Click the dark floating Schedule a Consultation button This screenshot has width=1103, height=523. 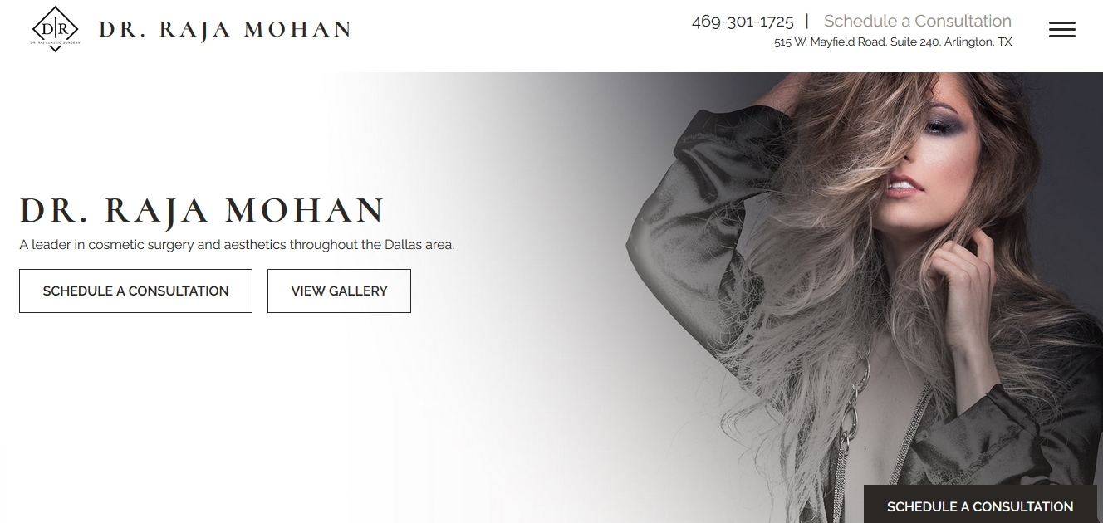point(980,505)
